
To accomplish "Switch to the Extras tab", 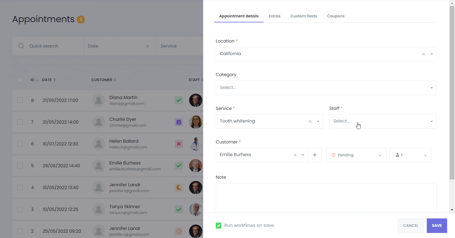I will click(274, 16).
